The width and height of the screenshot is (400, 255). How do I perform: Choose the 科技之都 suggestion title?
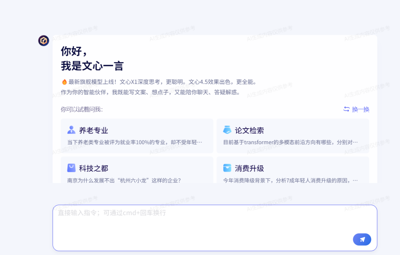[x=93, y=169]
